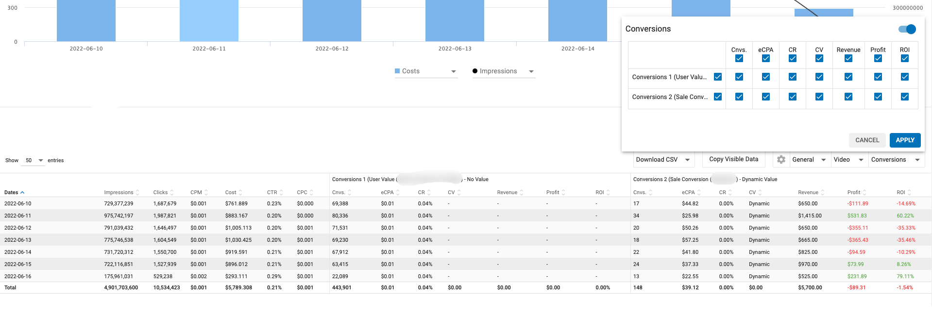Toggle the Conversions switch off
This screenshot has height=318, width=932.
click(907, 29)
